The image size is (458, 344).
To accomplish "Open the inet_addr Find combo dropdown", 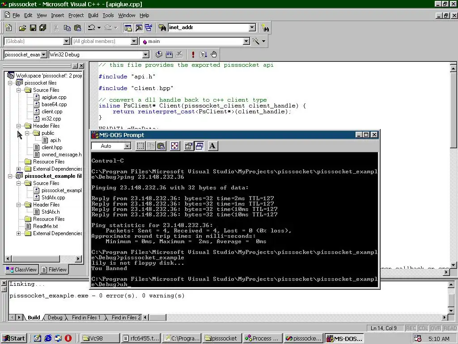I will click(x=252, y=27).
